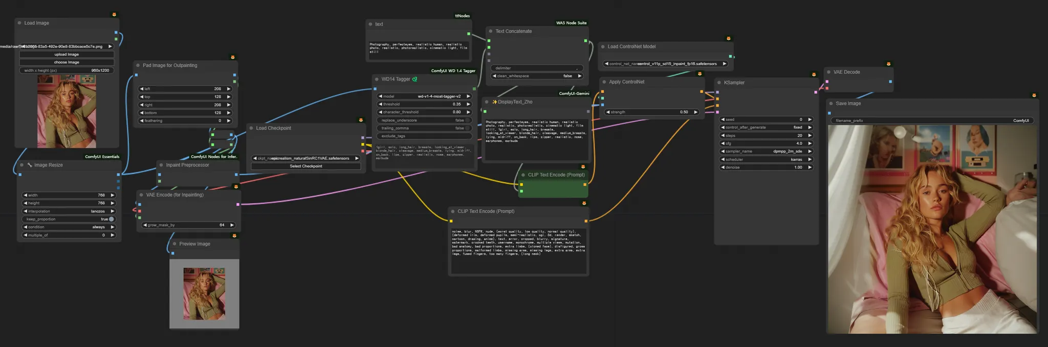The height and width of the screenshot is (347, 1048).
Task: Open the ckpt_name checkpoint dropdown
Action: (x=306, y=158)
